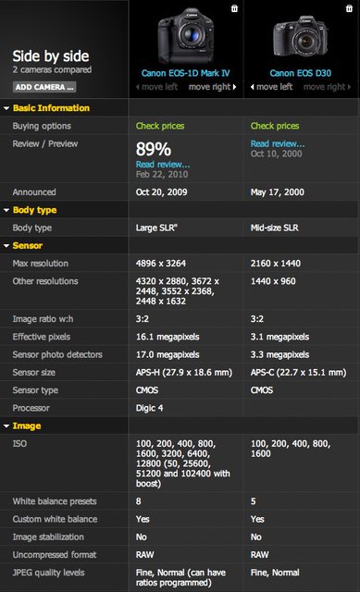Click the 'Image ratio w:h' row label
This screenshot has width=360, height=592.
(x=43, y=318)
